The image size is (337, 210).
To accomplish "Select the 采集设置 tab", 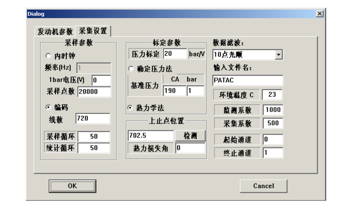I will [x=93, y=31].
